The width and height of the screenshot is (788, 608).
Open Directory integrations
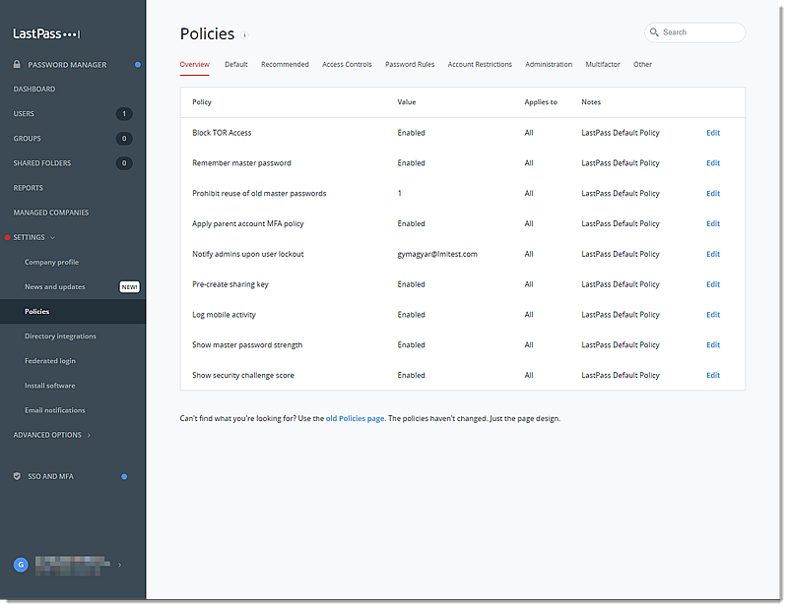coord(60,335)
